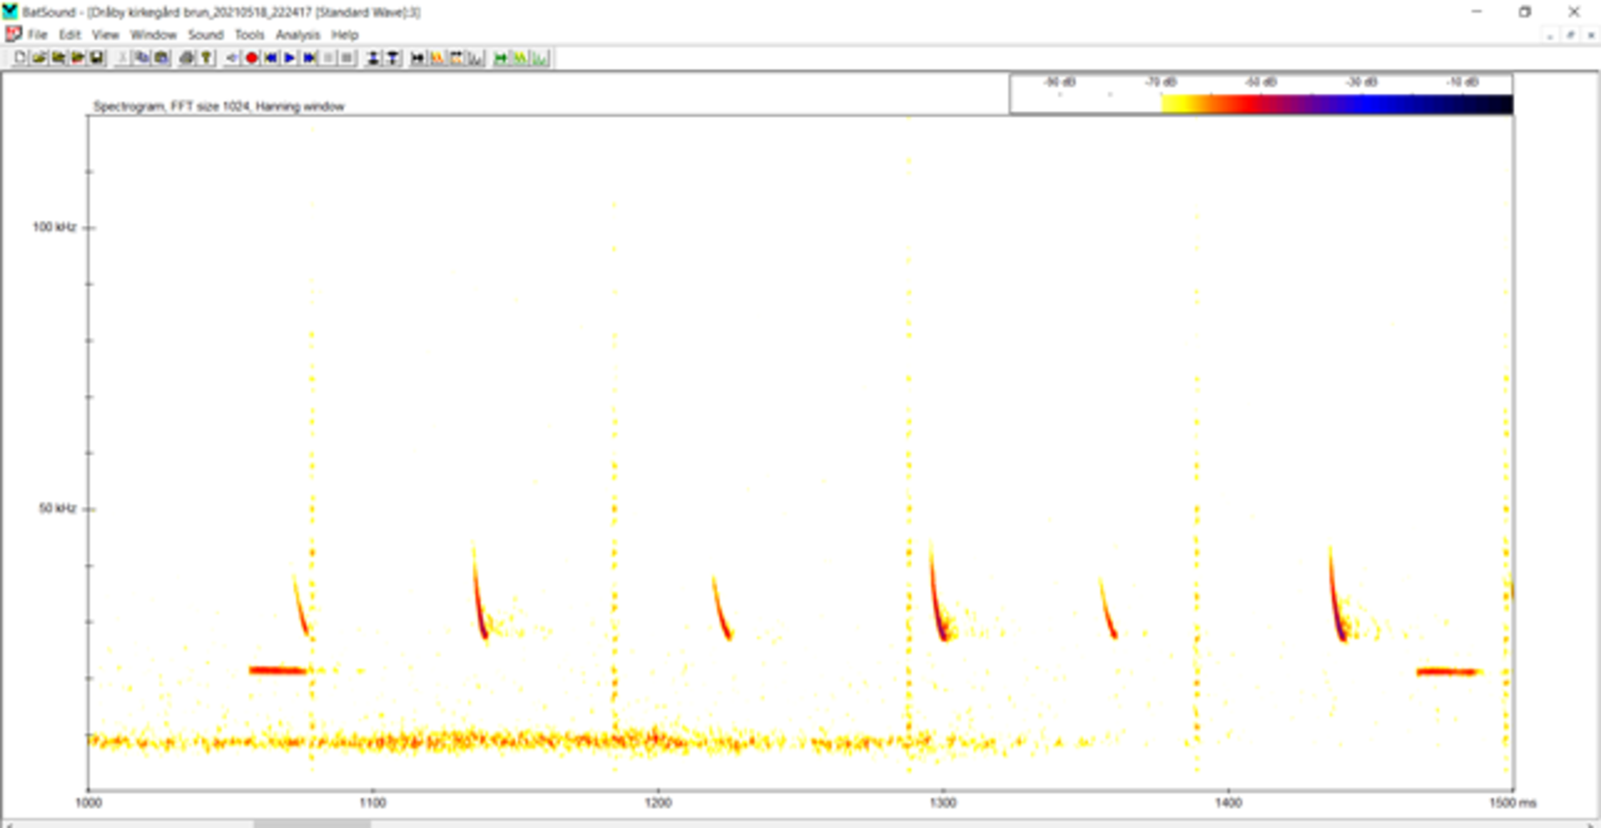Click the green spectrogram icon
This screenshot has width=1601, height=828.
(x=520, y=58)
